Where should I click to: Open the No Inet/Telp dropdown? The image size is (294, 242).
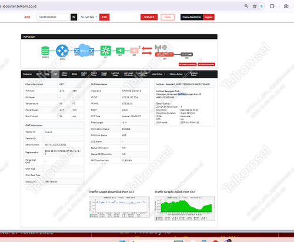pyautogui.click(x=89, y=17)
